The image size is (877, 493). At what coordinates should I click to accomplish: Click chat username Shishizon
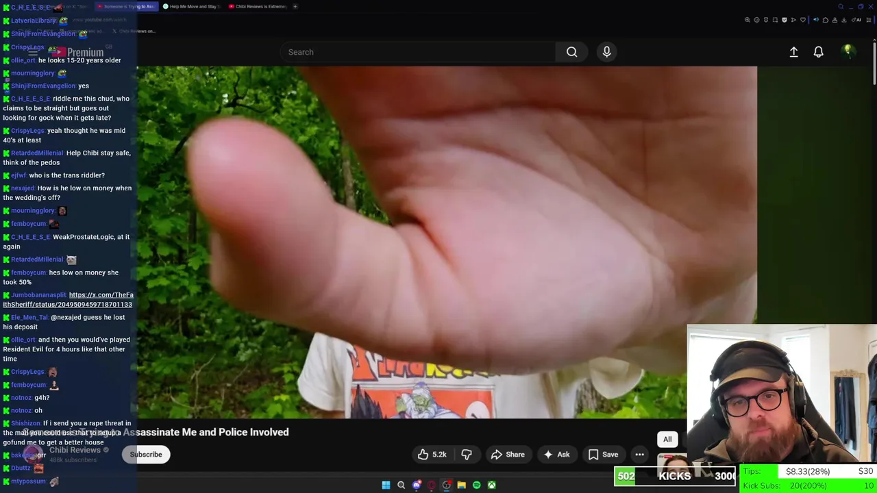tap(25, 423)
